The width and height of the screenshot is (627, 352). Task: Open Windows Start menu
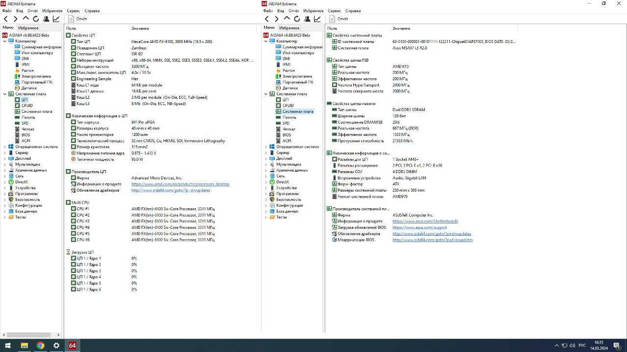8,345
